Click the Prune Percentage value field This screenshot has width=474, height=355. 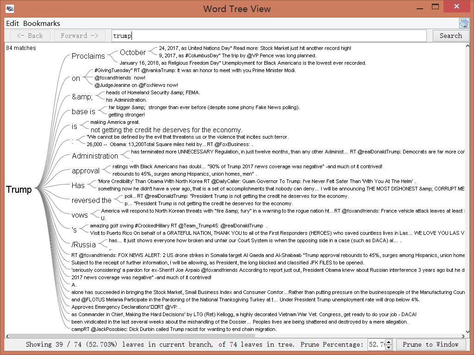point(376,344)
